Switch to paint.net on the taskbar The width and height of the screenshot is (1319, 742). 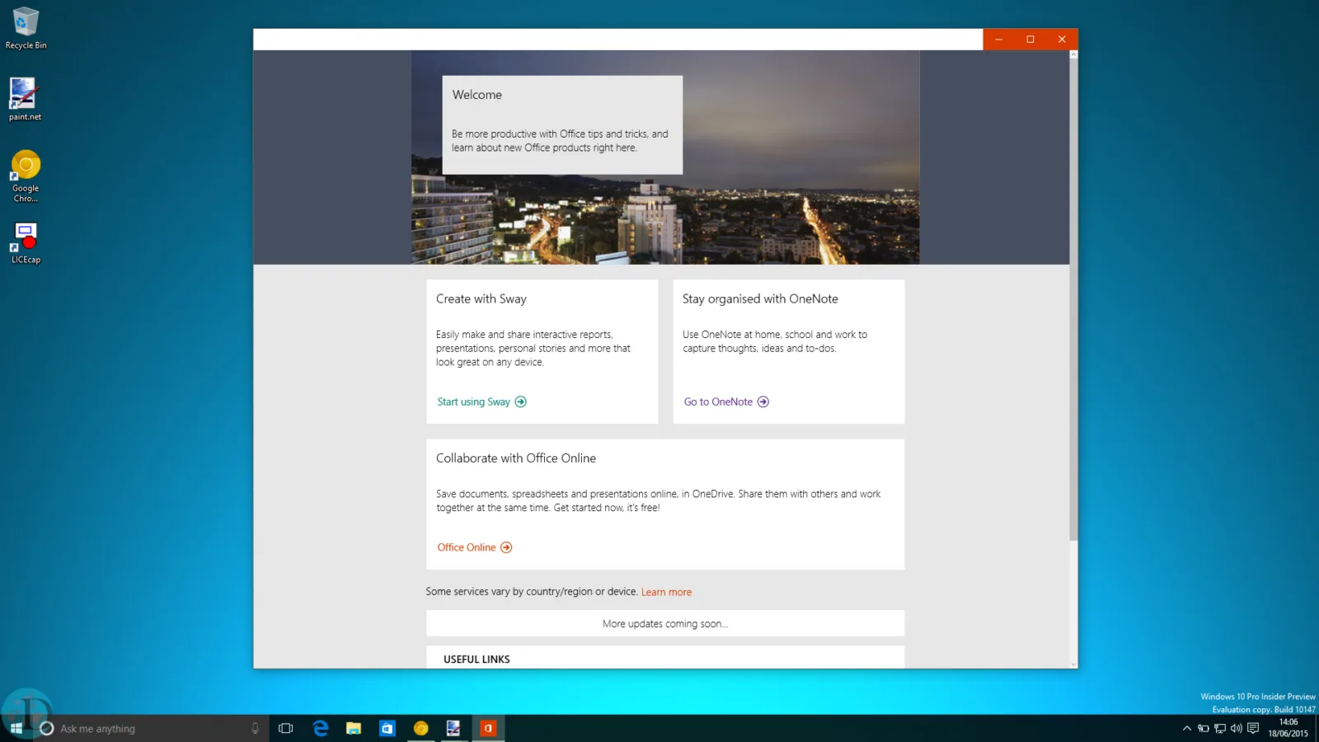pyautogui.click(x=454, y=728)
